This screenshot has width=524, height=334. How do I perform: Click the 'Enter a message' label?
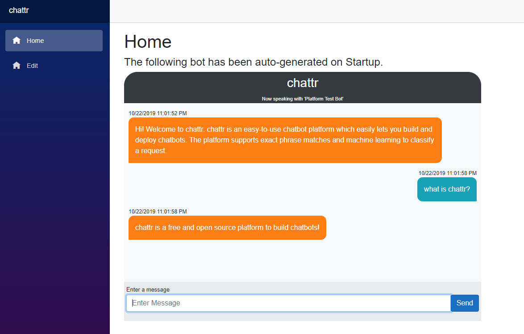pyautogui.click(x=148, y=289)
